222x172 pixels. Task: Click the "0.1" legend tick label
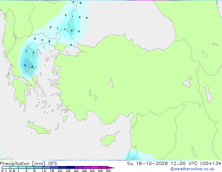[4, 171]
